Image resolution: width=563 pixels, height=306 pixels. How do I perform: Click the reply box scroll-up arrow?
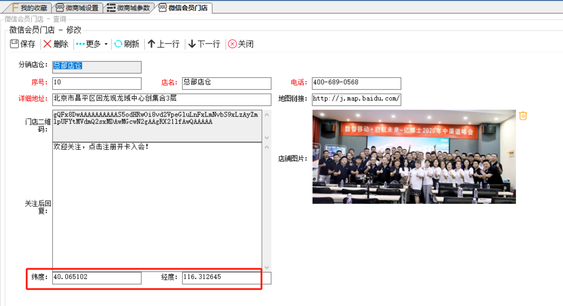point(267,147)
